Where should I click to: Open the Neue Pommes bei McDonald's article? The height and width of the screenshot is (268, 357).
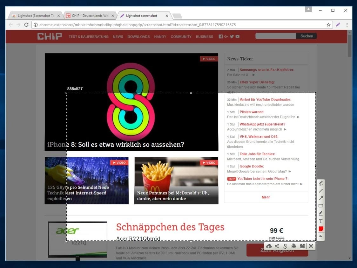[x=176, y=180]
